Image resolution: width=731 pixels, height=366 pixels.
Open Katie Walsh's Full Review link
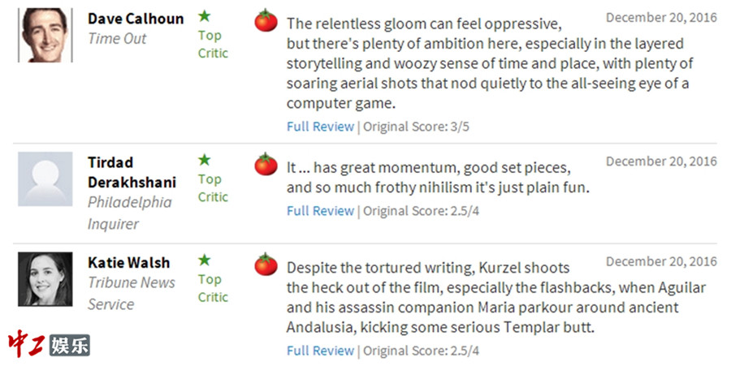click(320, 351)
